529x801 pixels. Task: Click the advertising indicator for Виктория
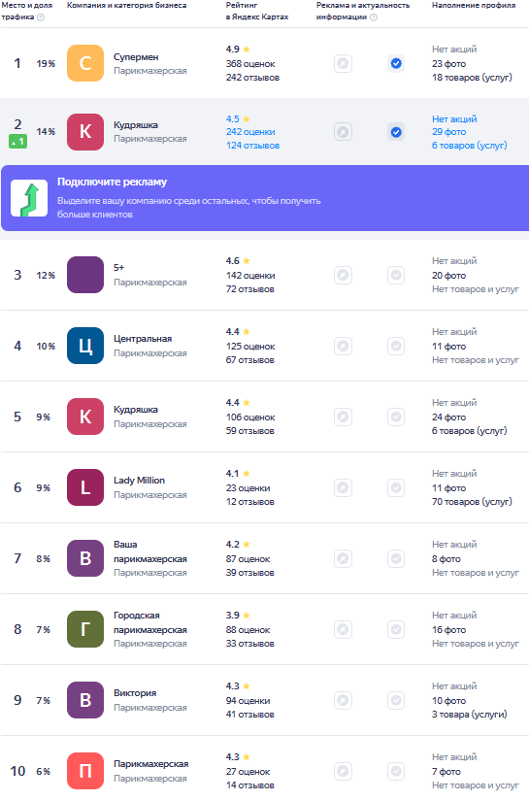[x=344, y=700]
